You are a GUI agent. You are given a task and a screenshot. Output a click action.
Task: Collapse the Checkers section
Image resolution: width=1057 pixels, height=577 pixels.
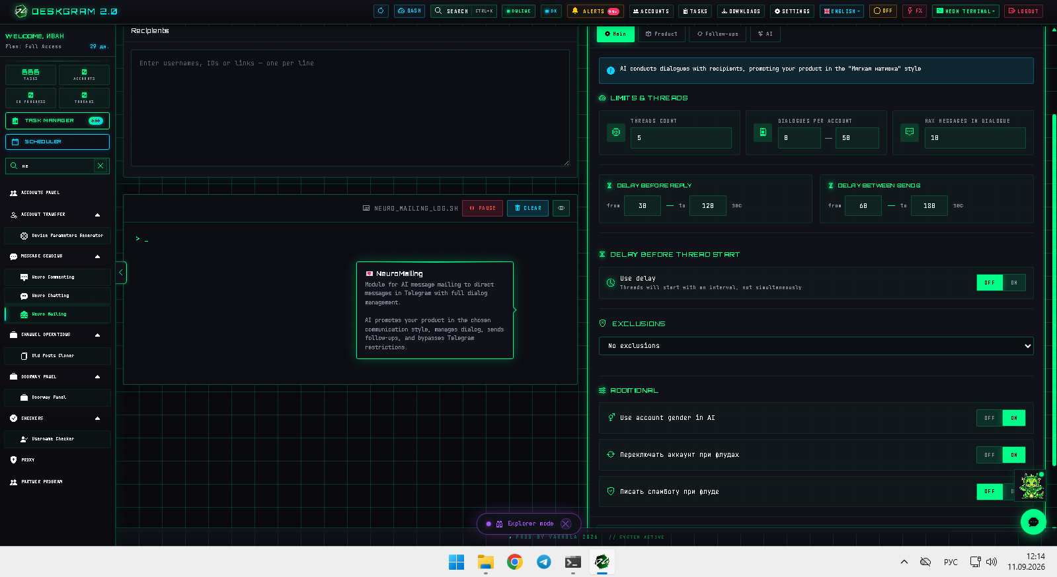coord(97,419)
